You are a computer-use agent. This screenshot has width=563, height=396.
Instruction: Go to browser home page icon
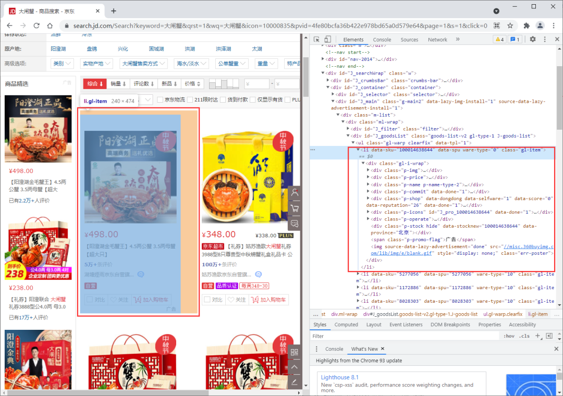pos(50,26)
